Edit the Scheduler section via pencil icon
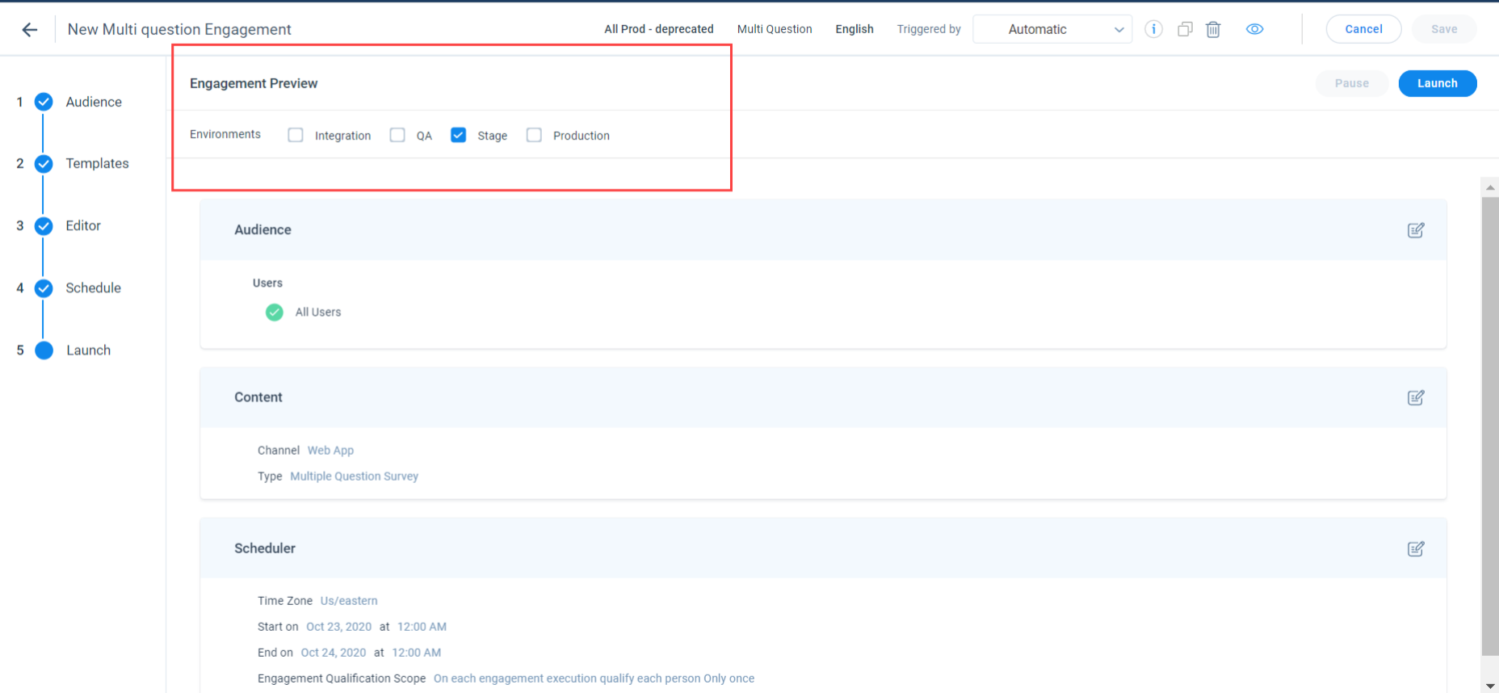 1416,548
